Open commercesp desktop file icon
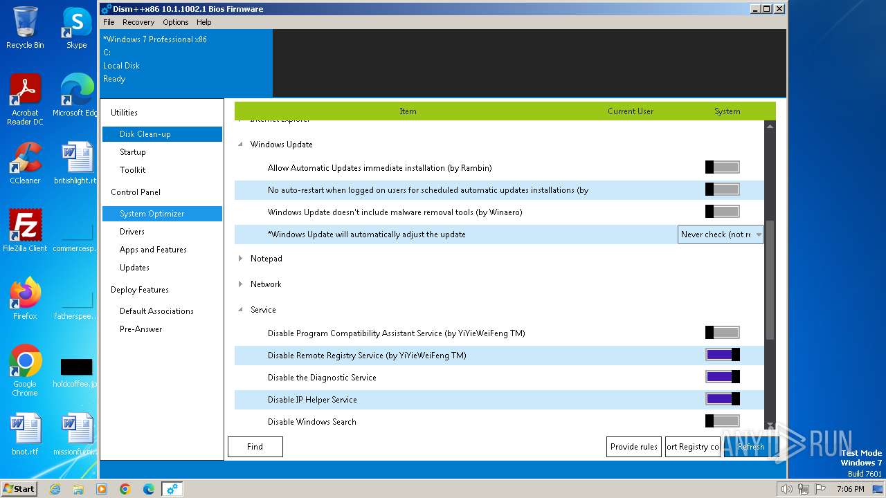 [x=76, y=235]
